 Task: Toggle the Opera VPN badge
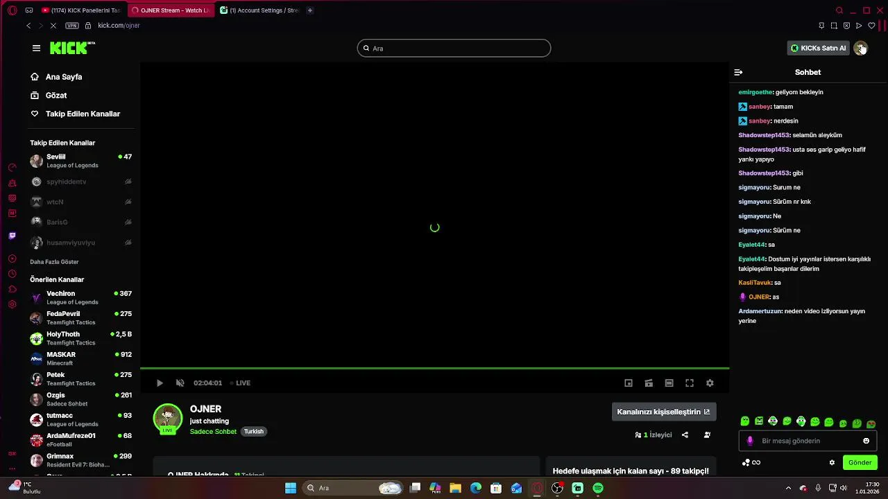click(72, 26)
